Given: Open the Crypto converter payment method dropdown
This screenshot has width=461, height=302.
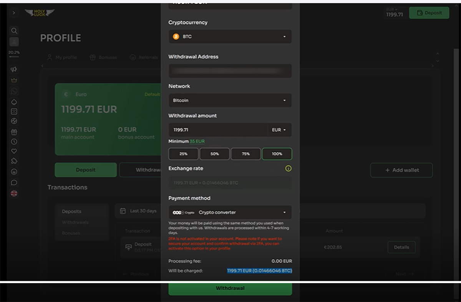Looking at the screenshot, I should [230, 213].
